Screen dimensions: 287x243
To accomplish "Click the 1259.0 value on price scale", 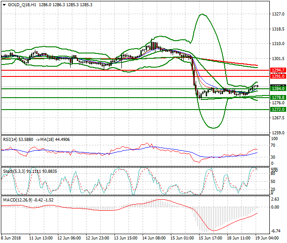I will (277, 133).
